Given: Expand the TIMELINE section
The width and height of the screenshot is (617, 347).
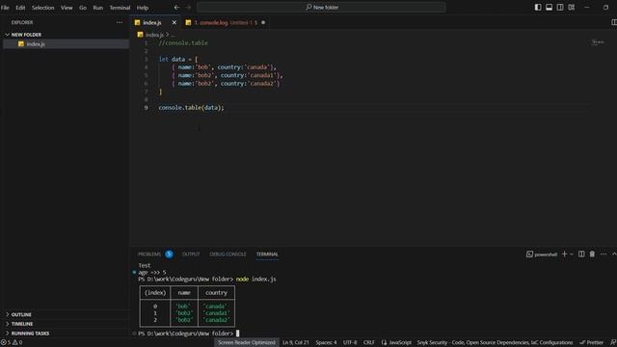Looking at the screenshot, I should (22, 324).
